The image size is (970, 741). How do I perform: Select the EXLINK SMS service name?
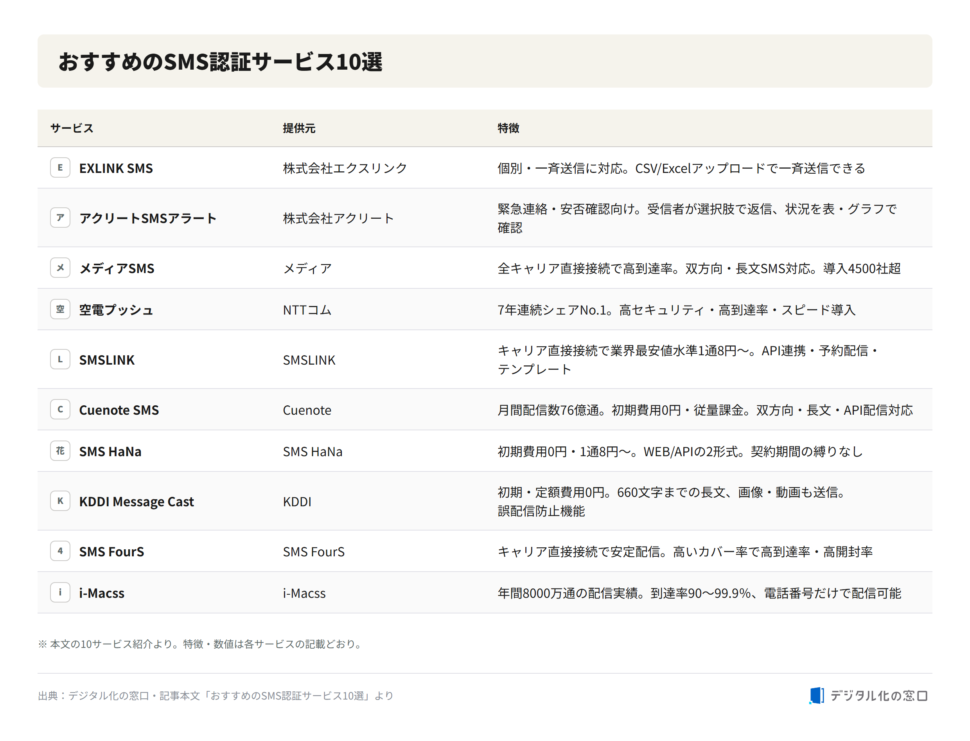click(x=116, y=168)
